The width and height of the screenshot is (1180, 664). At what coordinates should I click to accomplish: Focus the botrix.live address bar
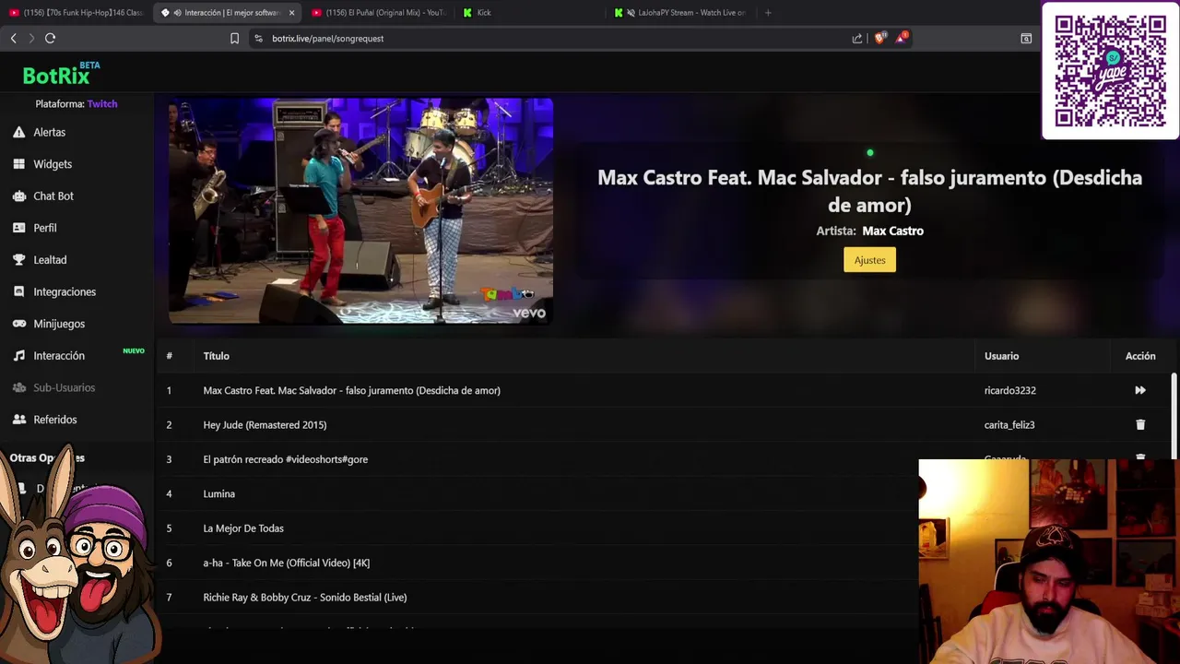[553, 39]
